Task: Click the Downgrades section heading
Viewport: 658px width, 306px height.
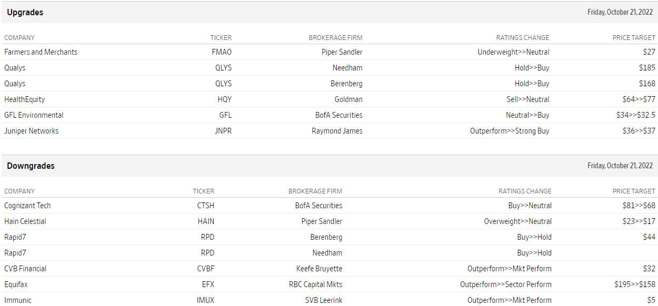Action: (x=31, y=166)
